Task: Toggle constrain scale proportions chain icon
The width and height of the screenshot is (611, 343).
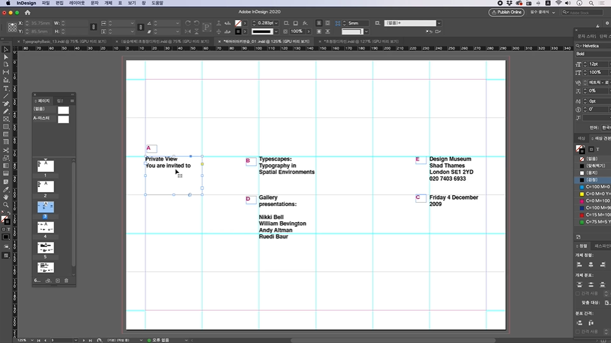Action: (x=141, y=27)
